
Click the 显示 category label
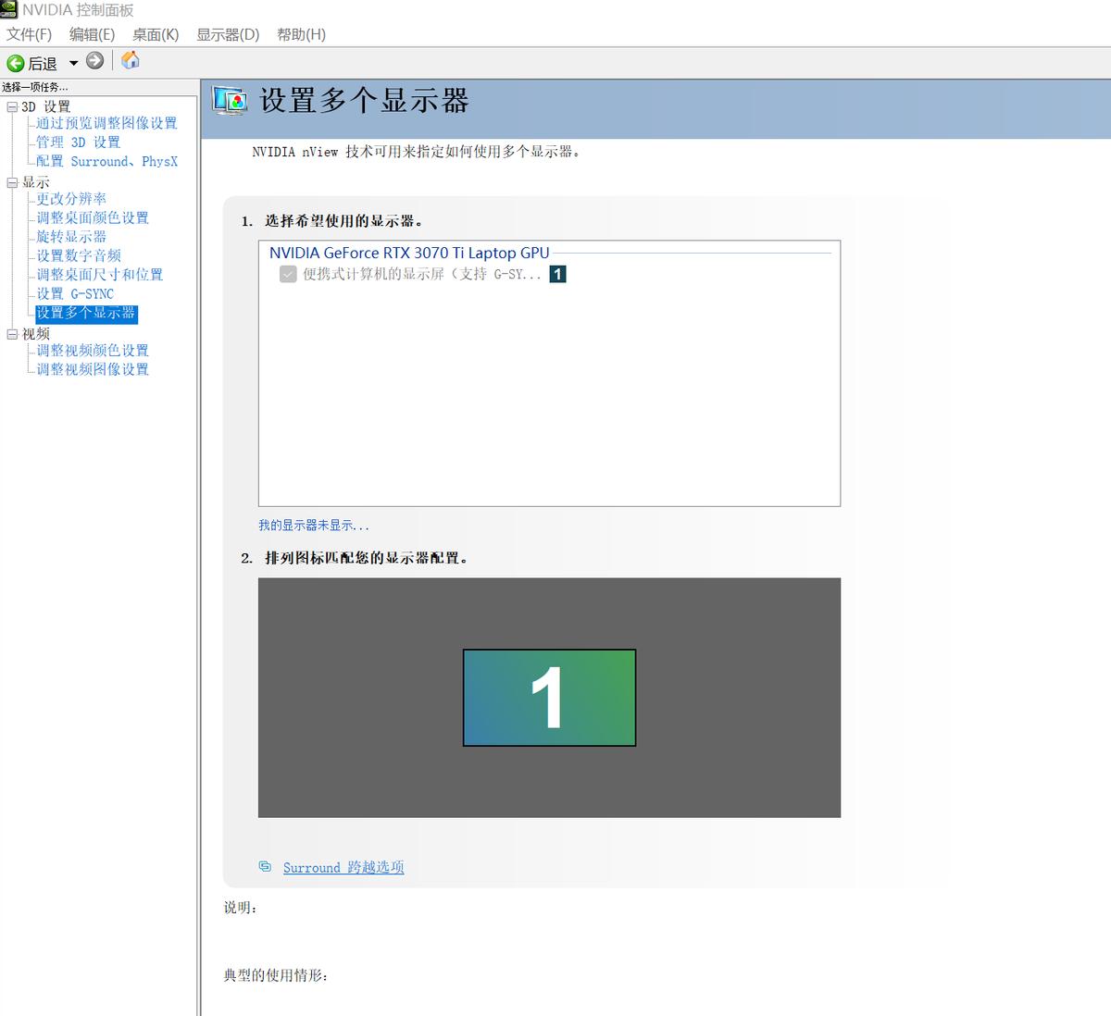tap(36, 182)
